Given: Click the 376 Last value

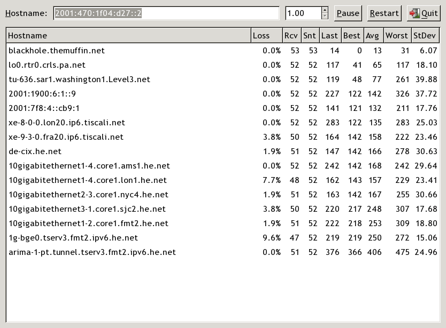Looking at the screenshot, I should [x=333, y=252].
